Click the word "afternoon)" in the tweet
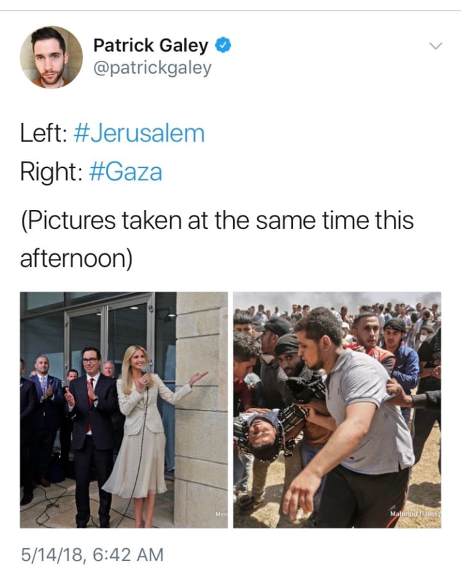This screenshot has width=461, height=577. pos(76,260)
